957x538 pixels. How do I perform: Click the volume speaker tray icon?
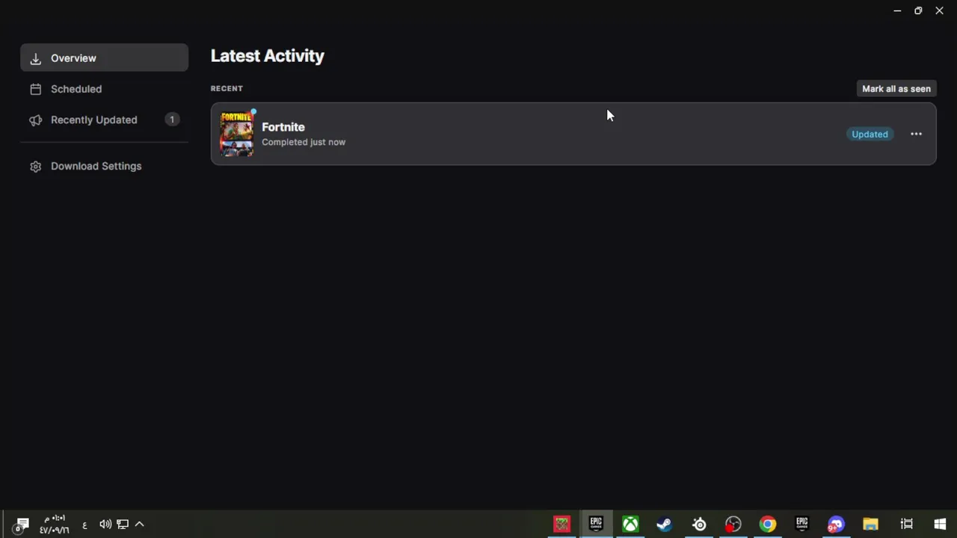pos(105,525)
